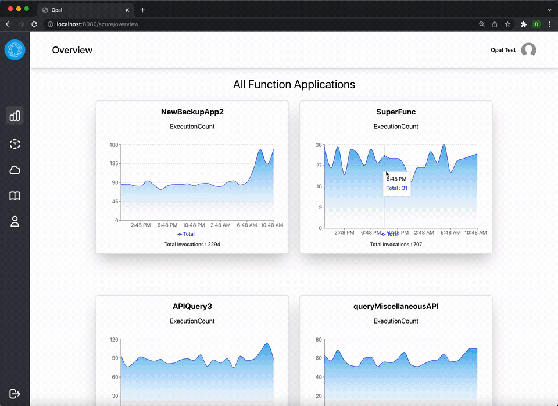Go back using browser back arrow
Image resolution: width=558 pixels, height=406 pixels.
[x=9, y=24]
